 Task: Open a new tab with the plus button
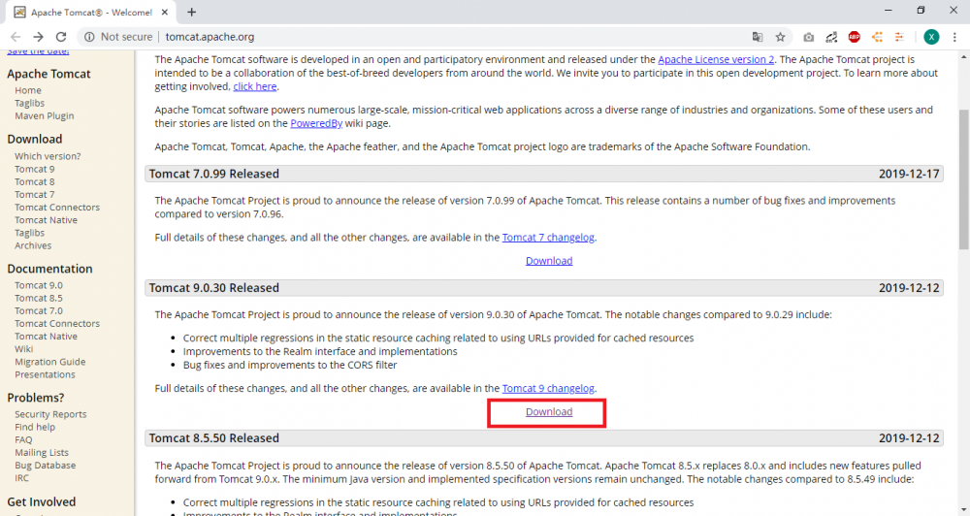[x=192, y=12]
